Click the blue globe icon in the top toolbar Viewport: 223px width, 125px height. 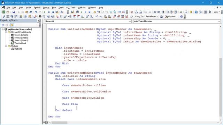(196, 12)
